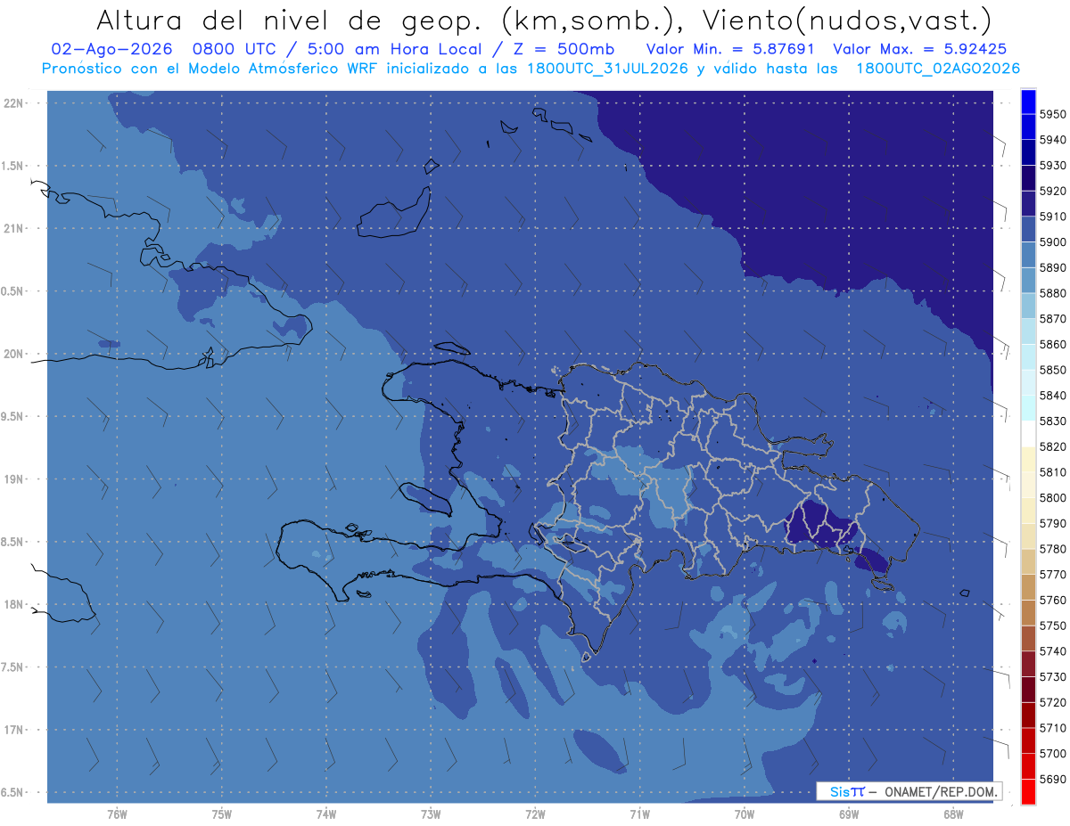Click the '22N' latitude label
1070x826 pixels.
click(13, 103)
